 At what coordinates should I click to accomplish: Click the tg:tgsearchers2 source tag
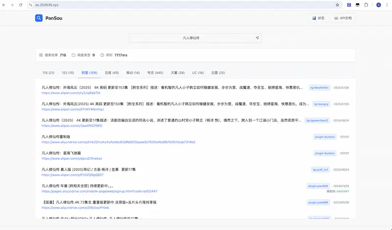coord(317,120)
